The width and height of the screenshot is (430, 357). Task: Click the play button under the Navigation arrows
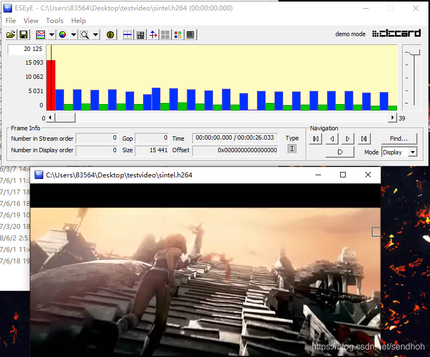(340, 152)
